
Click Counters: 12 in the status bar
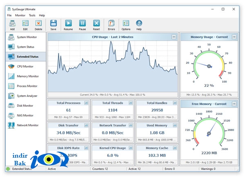point(100,169)
